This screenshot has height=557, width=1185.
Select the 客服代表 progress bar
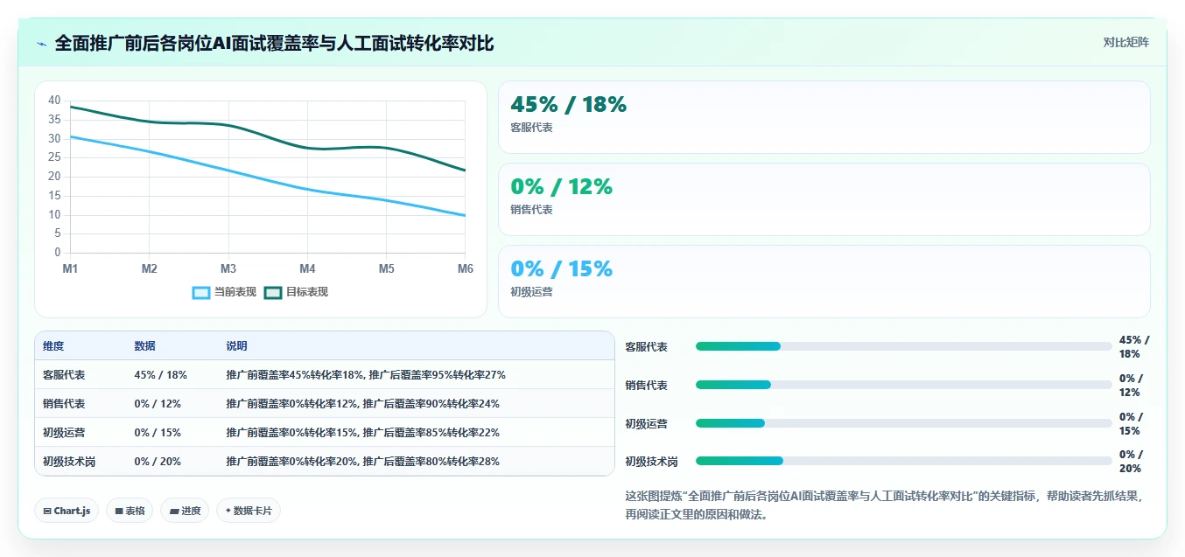(903, 346)
